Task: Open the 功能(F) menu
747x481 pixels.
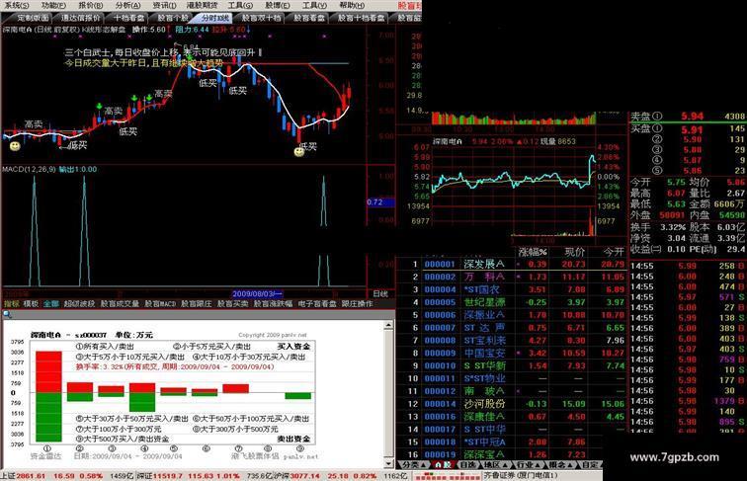Action: [x=53, y=5]
